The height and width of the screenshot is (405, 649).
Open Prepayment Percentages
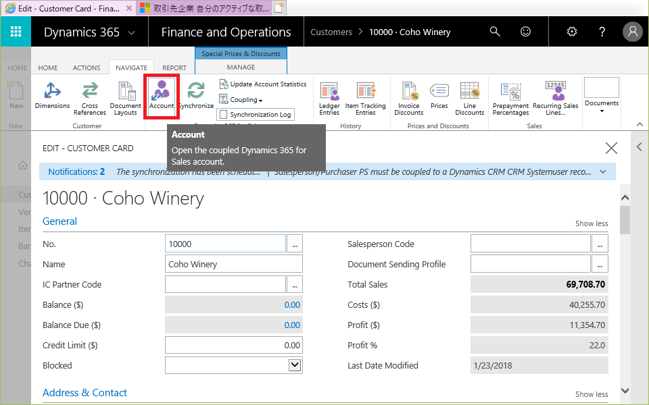(511, 99)
